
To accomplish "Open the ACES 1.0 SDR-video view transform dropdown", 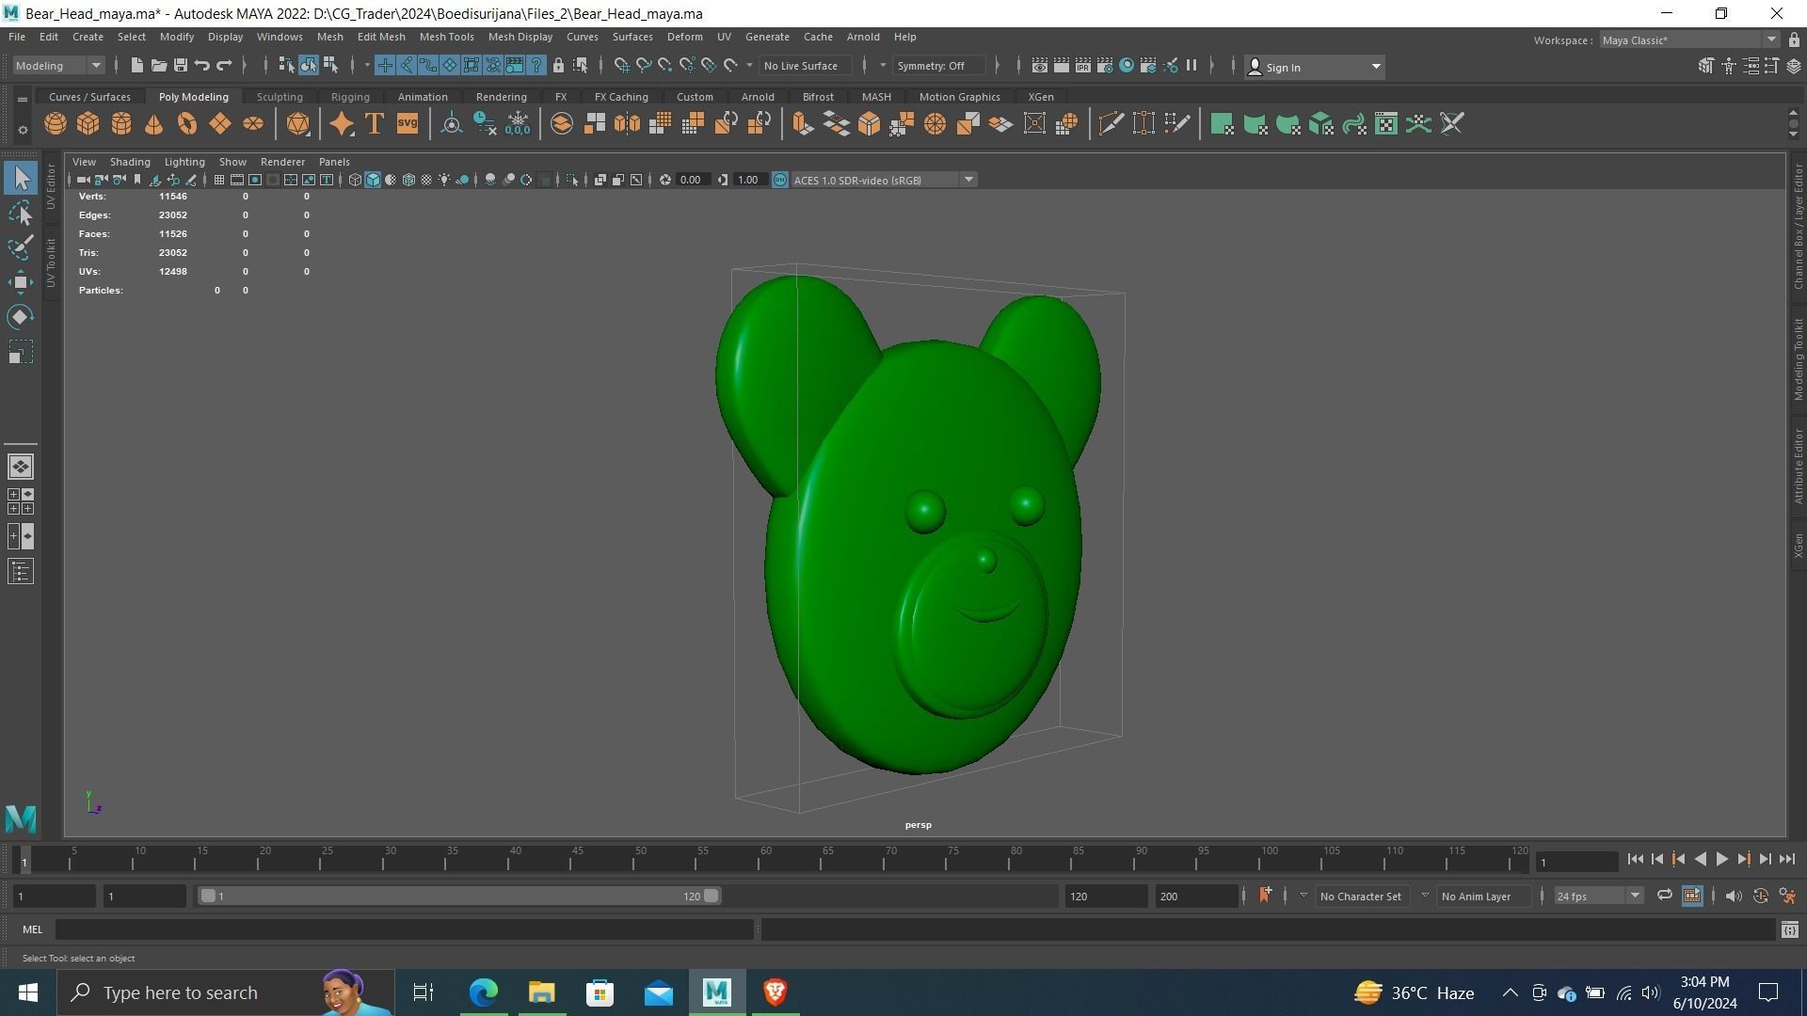I will tap(883, 180).
